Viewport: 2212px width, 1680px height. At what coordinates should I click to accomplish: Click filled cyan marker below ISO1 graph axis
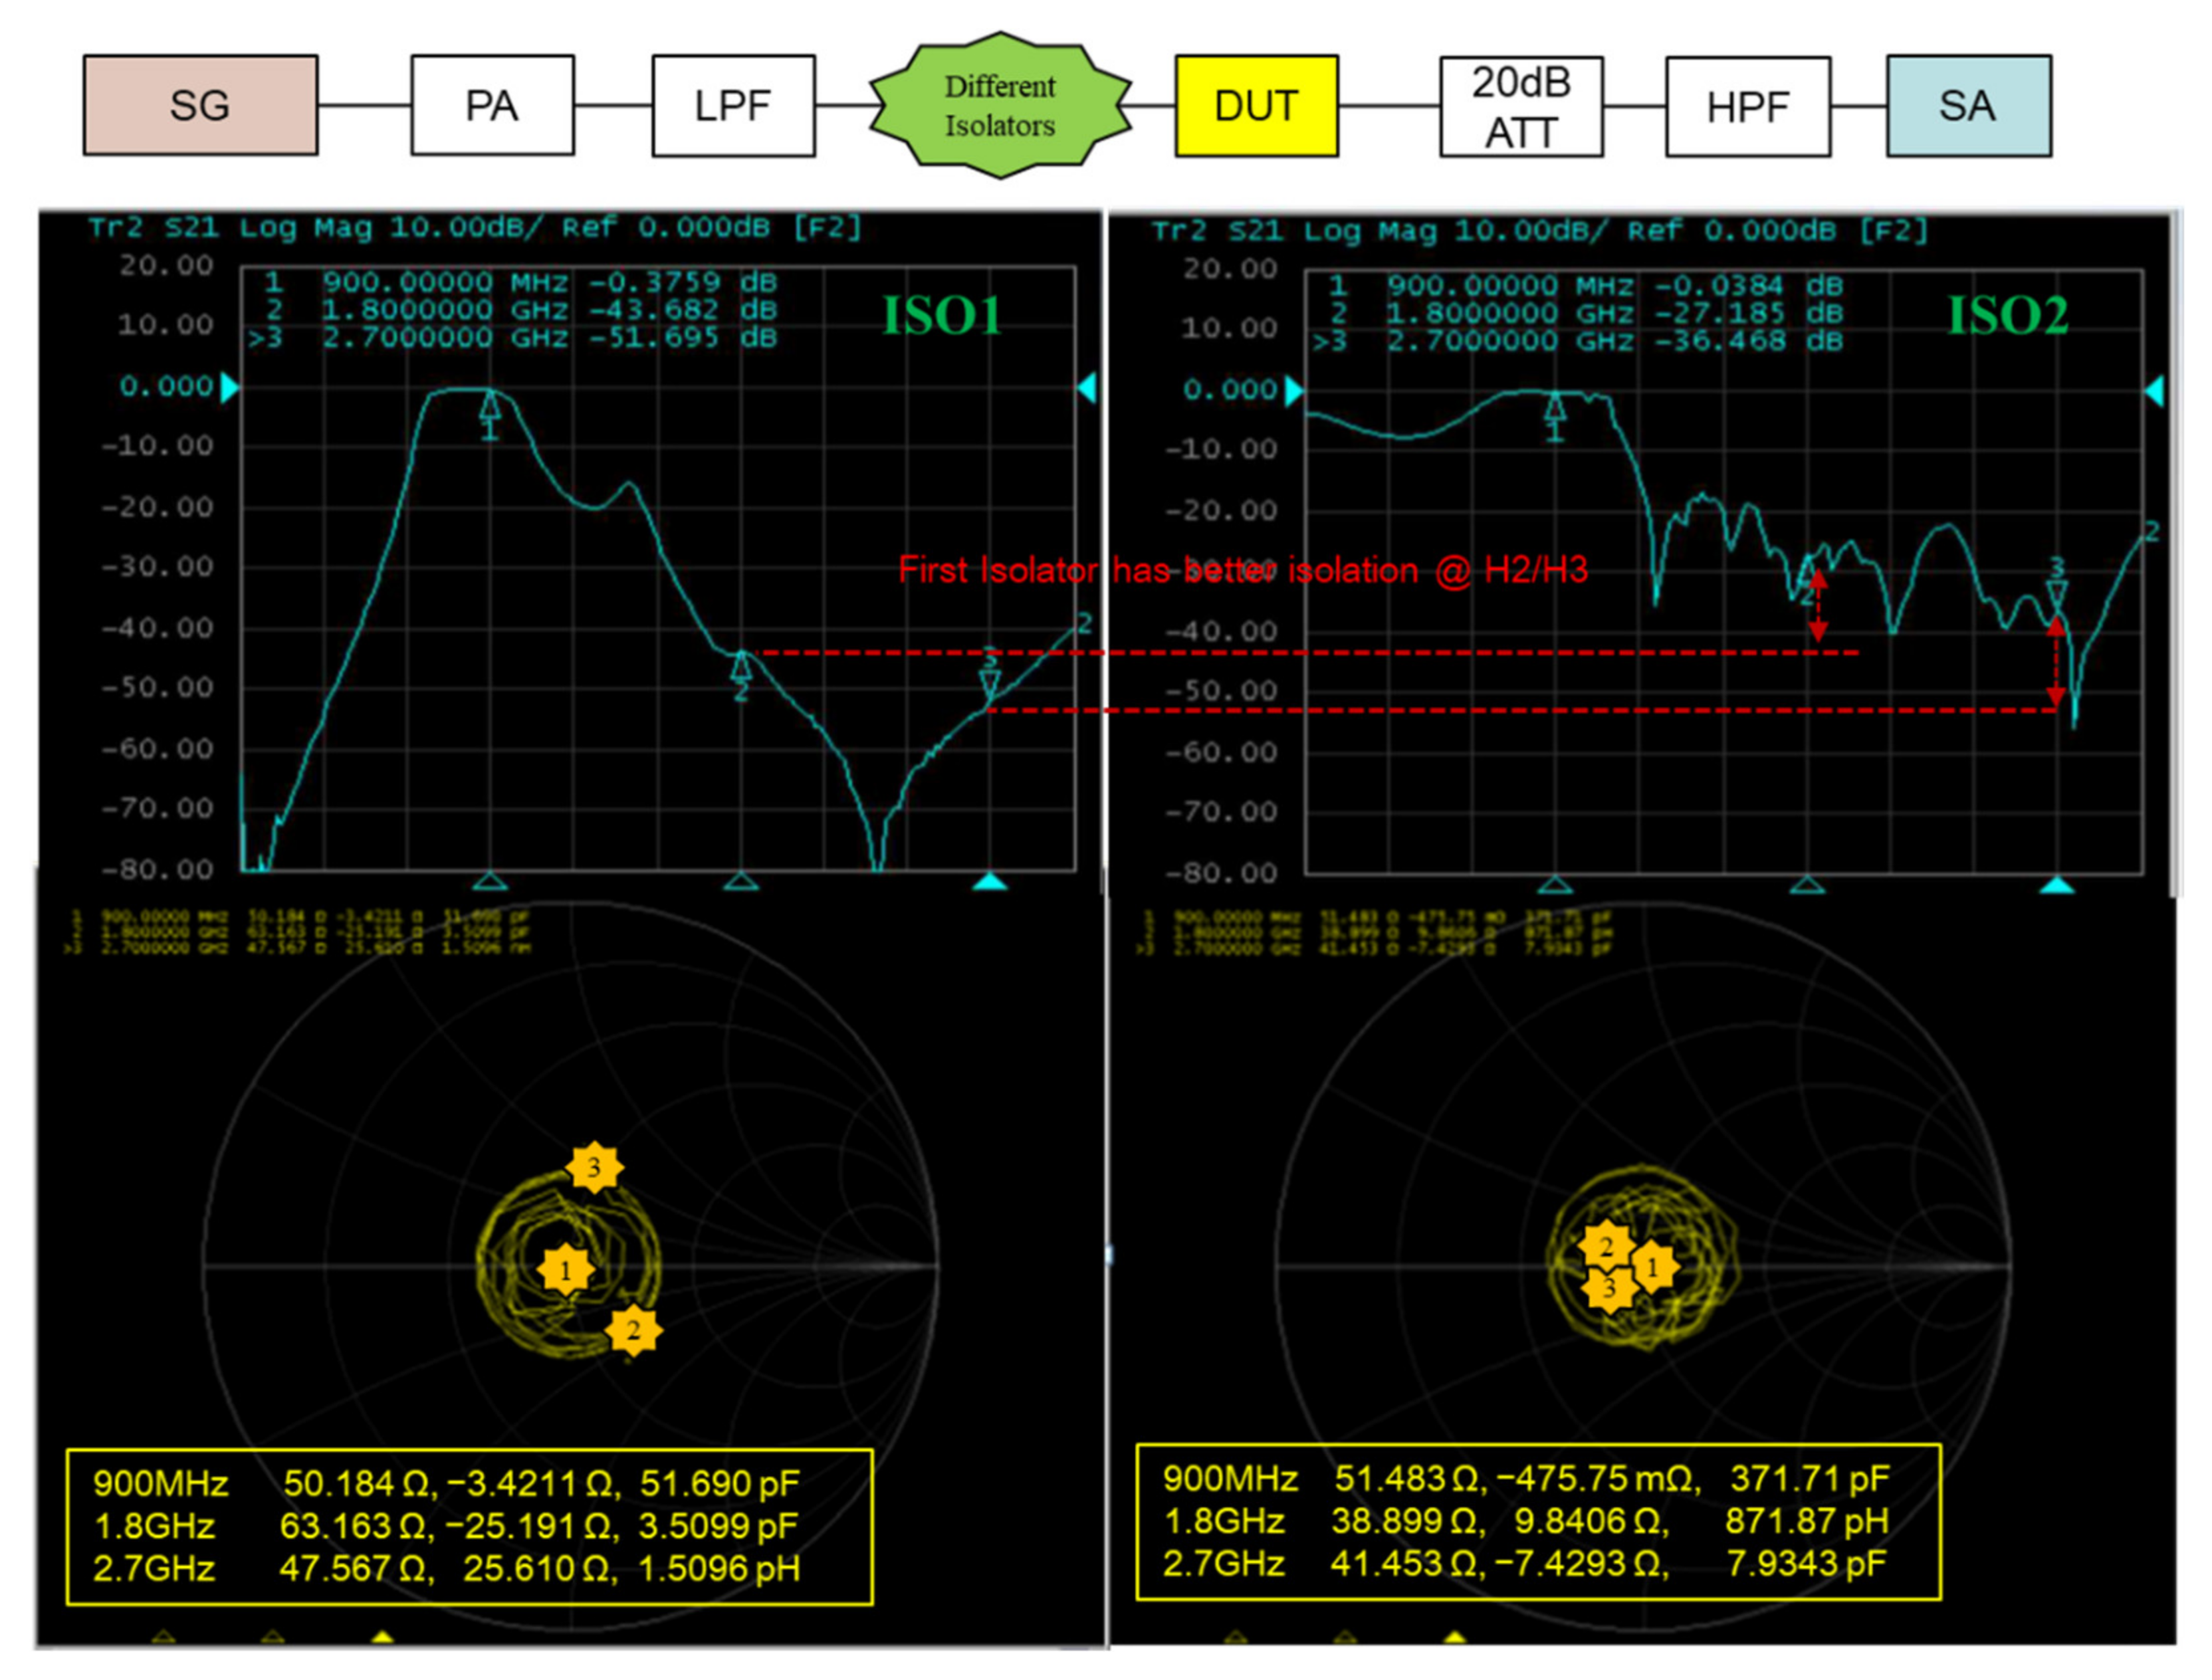point(990,881)
